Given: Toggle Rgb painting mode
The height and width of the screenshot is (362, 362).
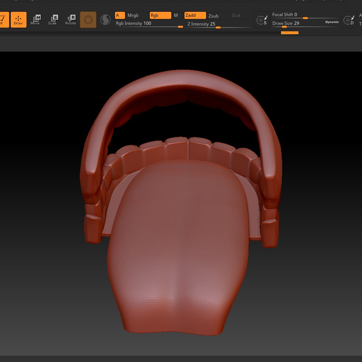Looking at the screenshot, I should (x=161, y=15).
